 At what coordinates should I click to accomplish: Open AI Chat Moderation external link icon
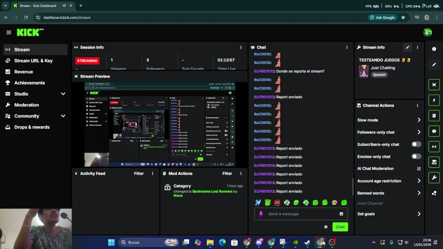point(419,169)
